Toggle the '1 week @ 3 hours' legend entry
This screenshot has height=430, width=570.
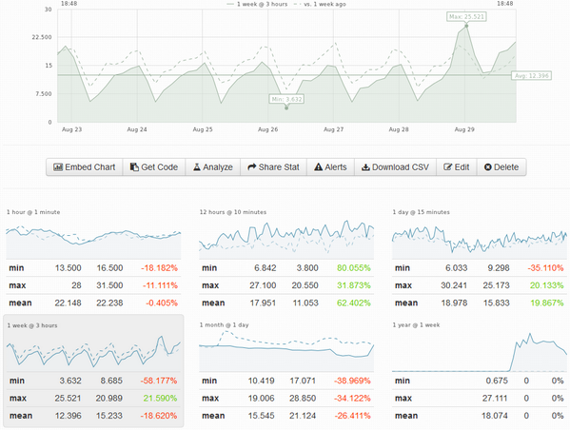(x=257, y=4)
